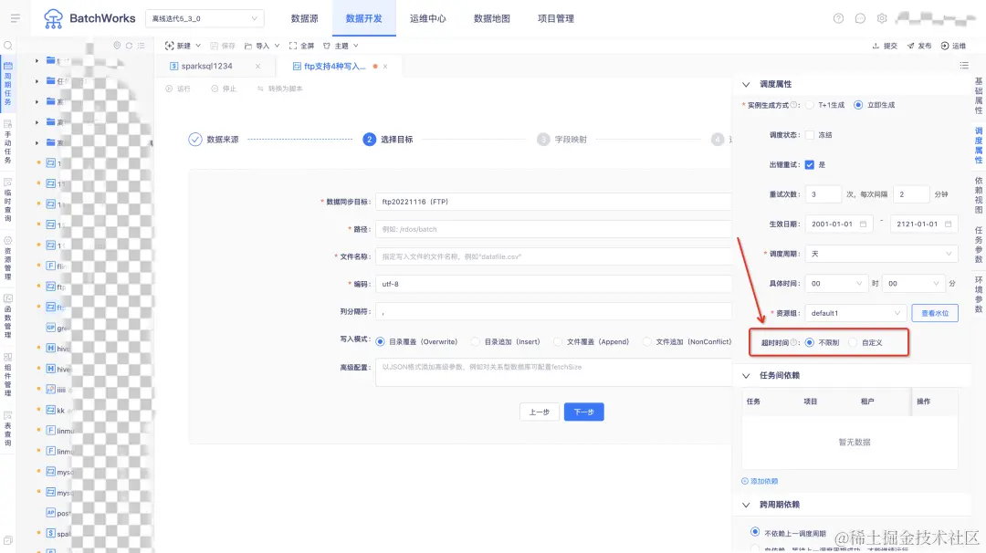
Task: Open 手动任务 sidebar section
Action: point(8,142)
